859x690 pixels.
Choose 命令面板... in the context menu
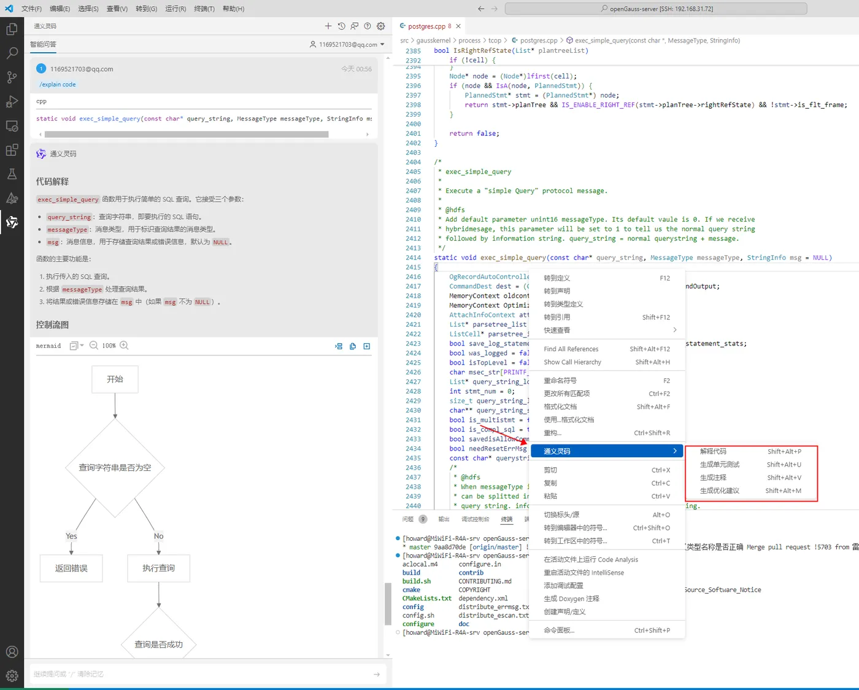coord(606,630)
